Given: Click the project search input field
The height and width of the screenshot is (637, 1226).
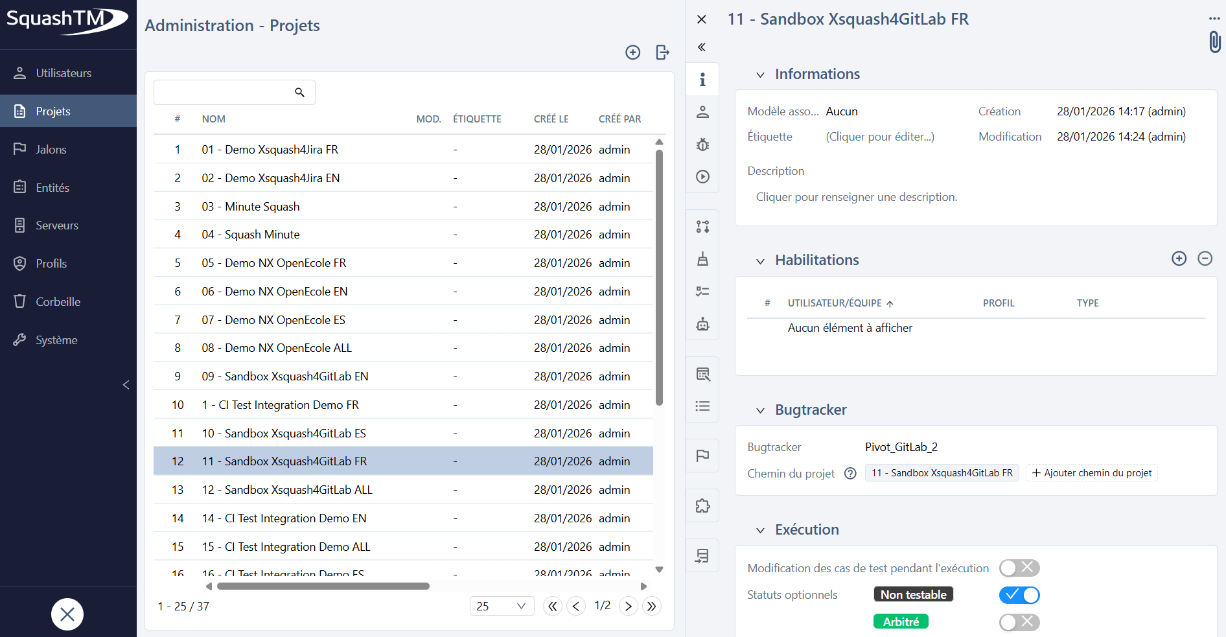Looking at the screenshot, I should [x=227, y=92].
